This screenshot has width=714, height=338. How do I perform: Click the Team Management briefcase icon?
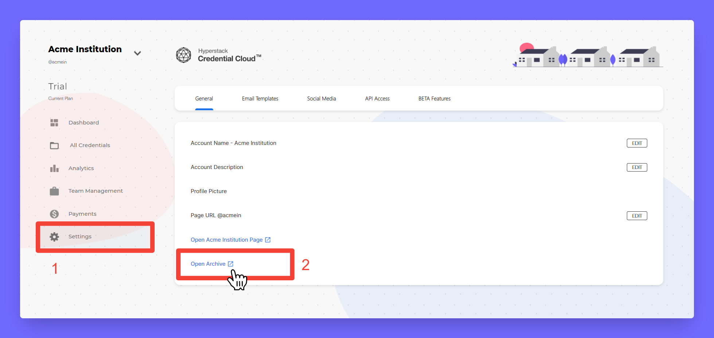coord(54,191)
